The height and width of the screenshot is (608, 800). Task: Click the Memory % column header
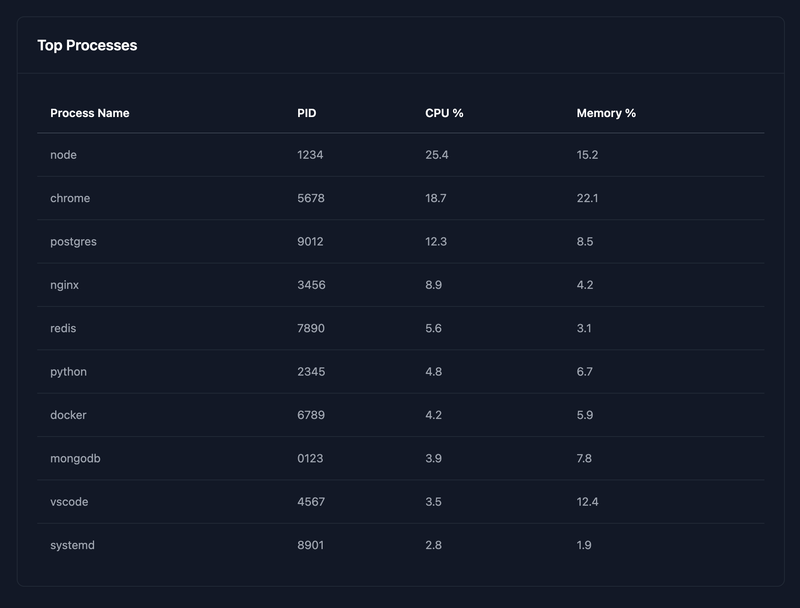pyautogui.click(x=606, y=113)
